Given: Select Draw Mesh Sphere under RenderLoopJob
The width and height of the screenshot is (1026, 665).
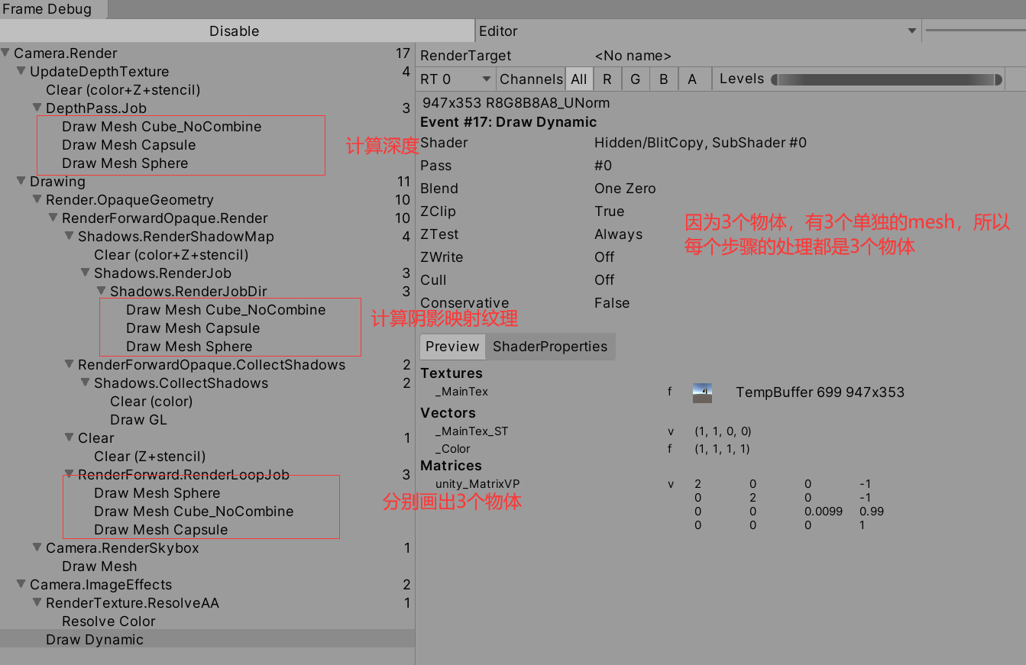Looking at the screenshot, I should click(157, 493).
